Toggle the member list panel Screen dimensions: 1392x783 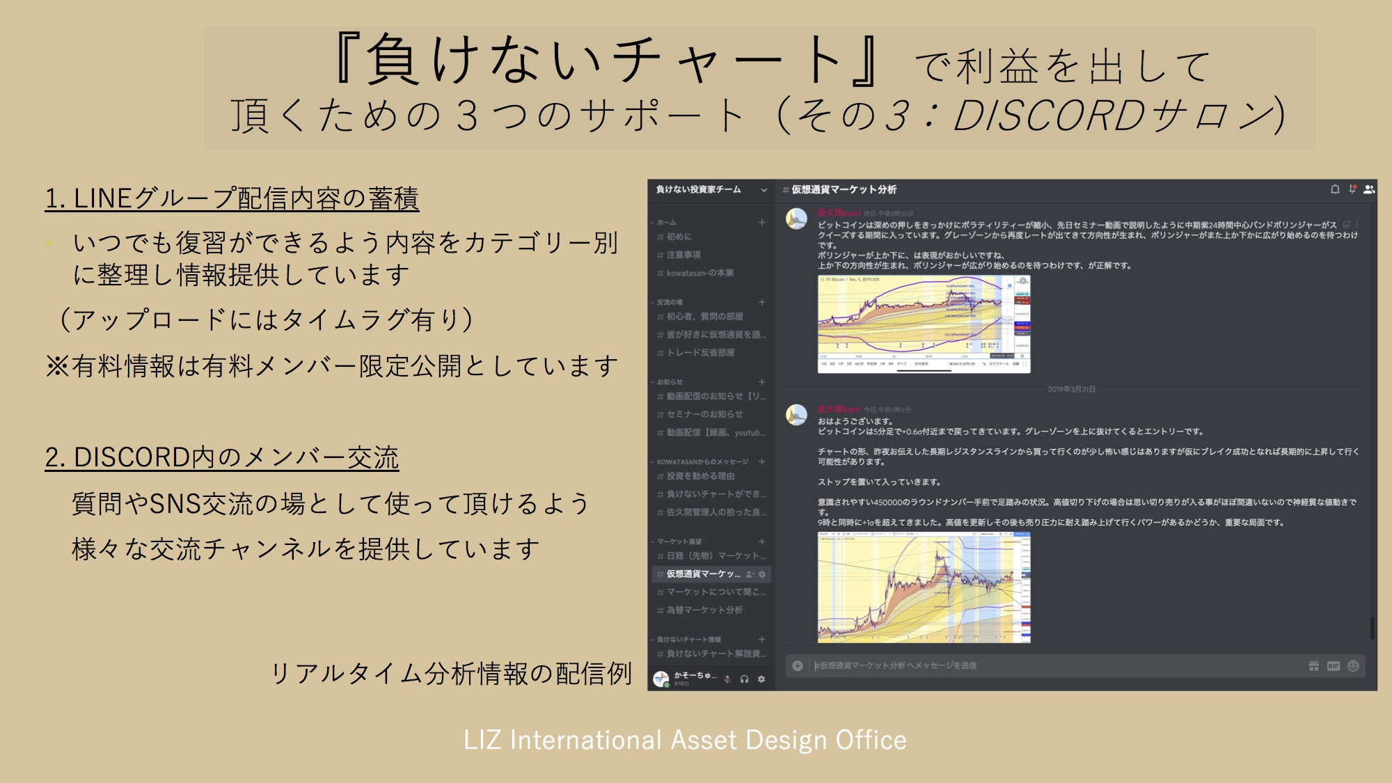1368,189
